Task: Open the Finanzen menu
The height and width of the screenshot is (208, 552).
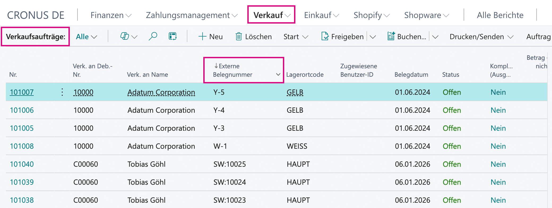Action: point(111,15)
